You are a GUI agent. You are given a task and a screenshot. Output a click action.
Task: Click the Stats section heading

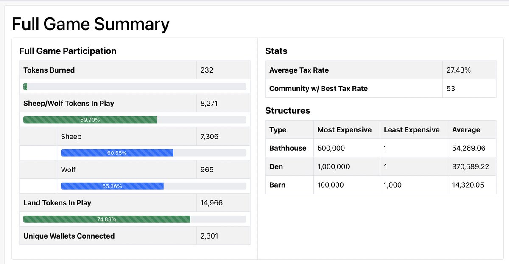click(x=276, y=51)
